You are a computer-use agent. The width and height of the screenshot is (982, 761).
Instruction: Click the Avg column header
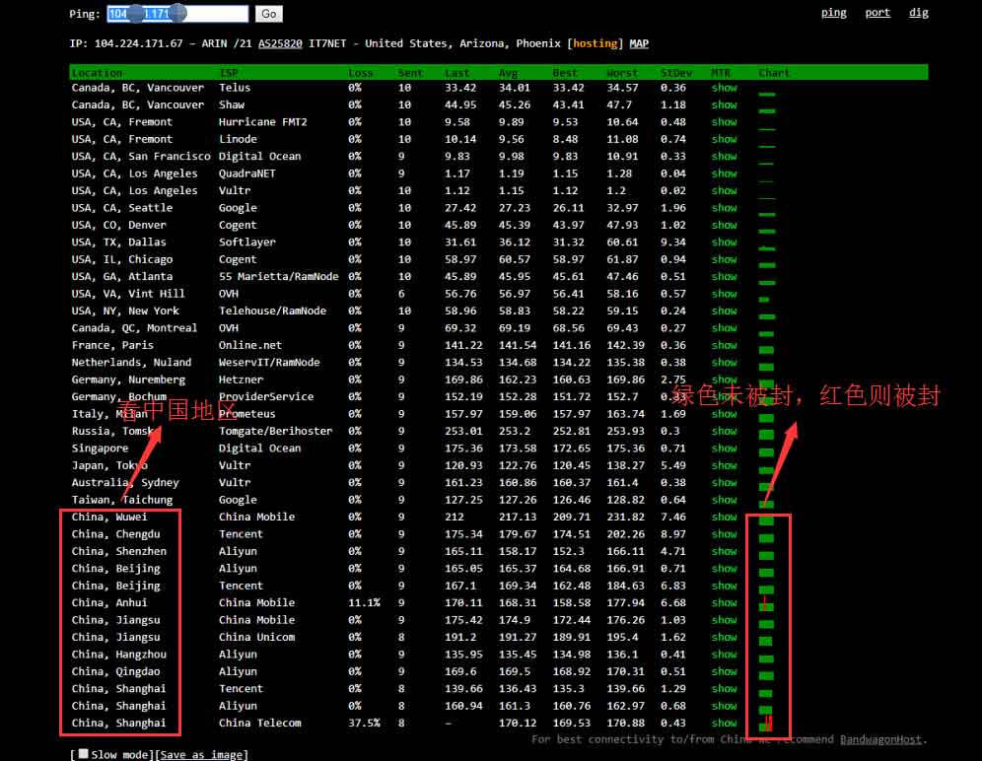[x=508, y=73]
